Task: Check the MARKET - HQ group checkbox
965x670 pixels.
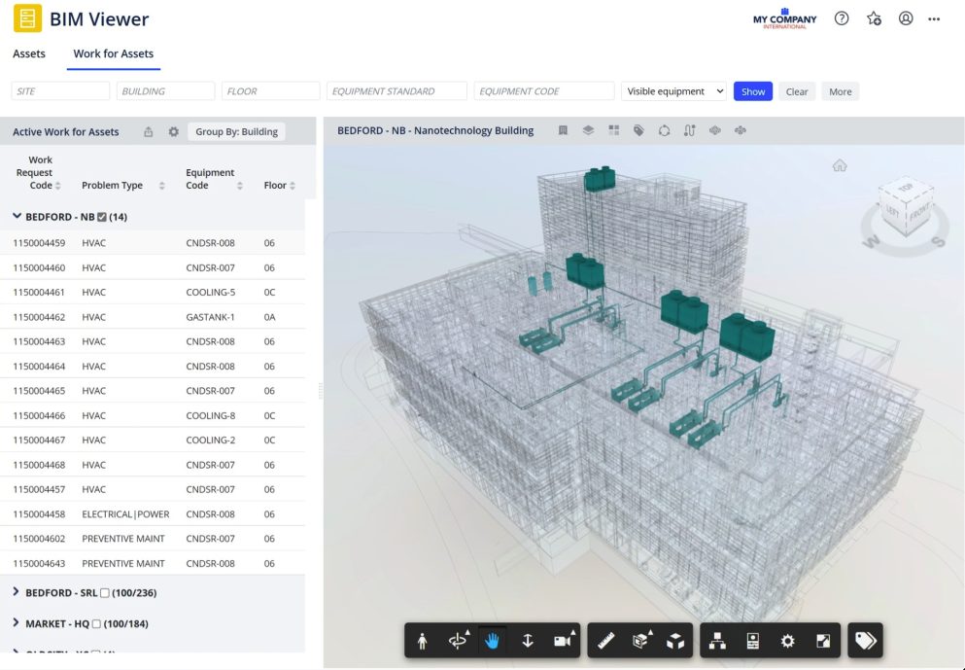Action: (96, 624)
